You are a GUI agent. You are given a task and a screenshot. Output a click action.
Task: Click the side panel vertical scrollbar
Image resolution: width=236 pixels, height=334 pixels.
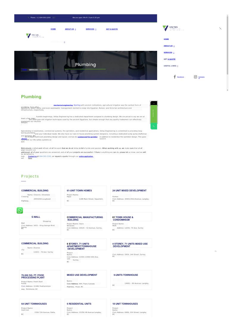(x=227, y=45)
